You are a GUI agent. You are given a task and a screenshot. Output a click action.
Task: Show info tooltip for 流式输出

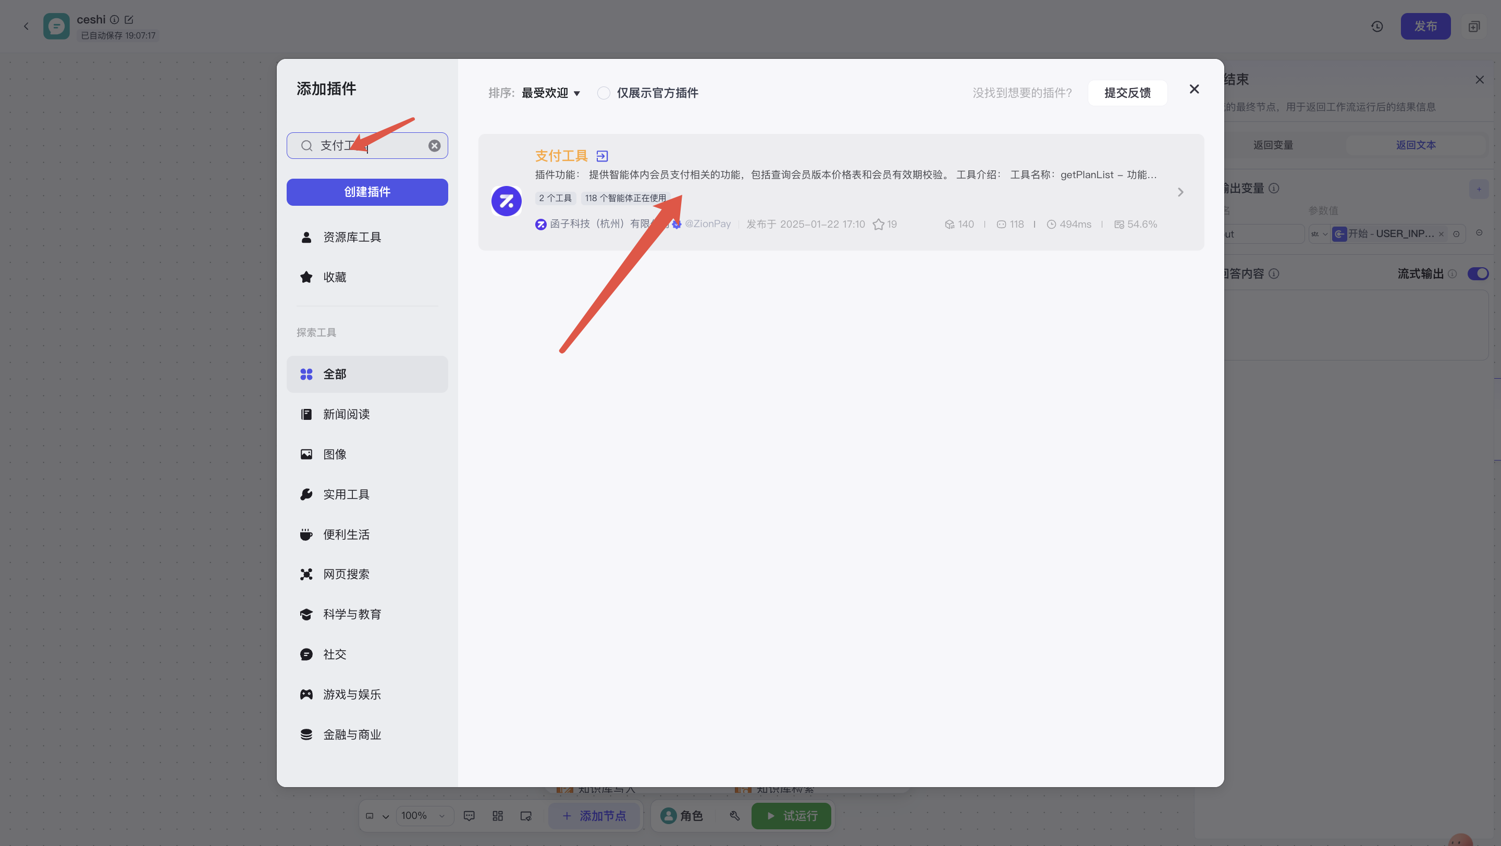pyautogui.click(x=1452, y=273)
